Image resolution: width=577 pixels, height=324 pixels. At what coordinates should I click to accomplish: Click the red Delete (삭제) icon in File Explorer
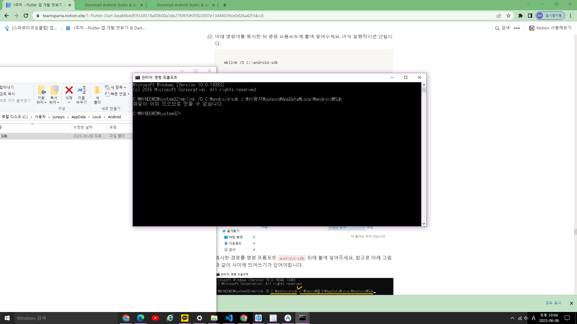click(69, 90)
